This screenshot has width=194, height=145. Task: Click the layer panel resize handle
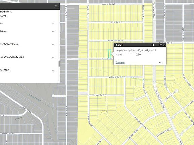click(59, 82)
